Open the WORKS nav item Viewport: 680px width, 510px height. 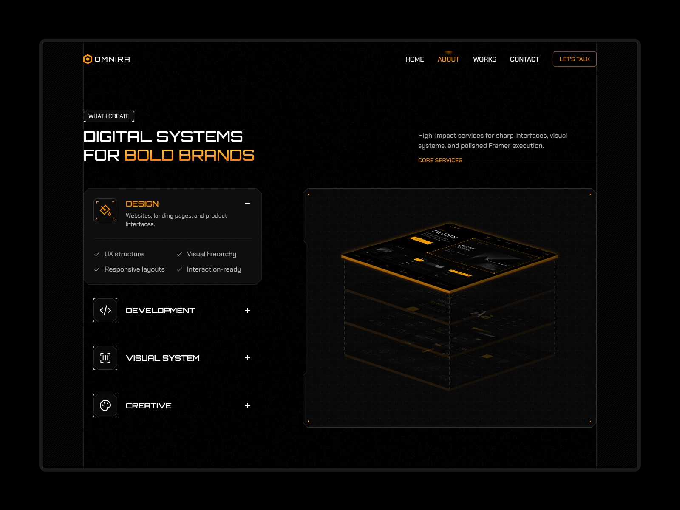click(x=484, y=59)
